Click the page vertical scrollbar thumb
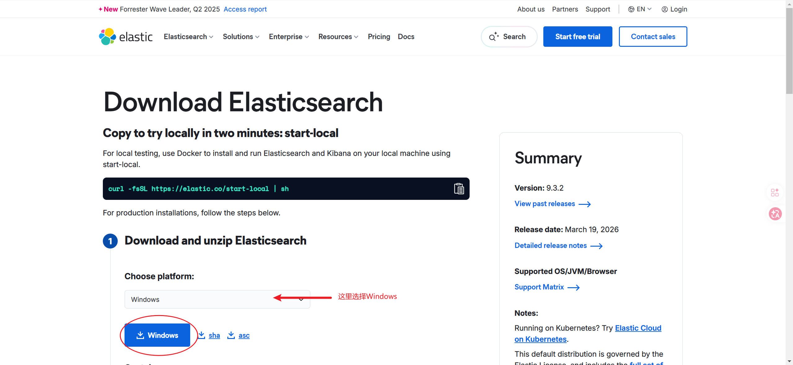The image size is (793, 365). [x=789, y=51]
